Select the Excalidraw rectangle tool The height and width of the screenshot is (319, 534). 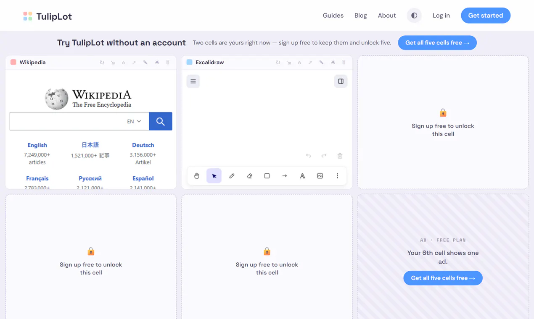267,176
